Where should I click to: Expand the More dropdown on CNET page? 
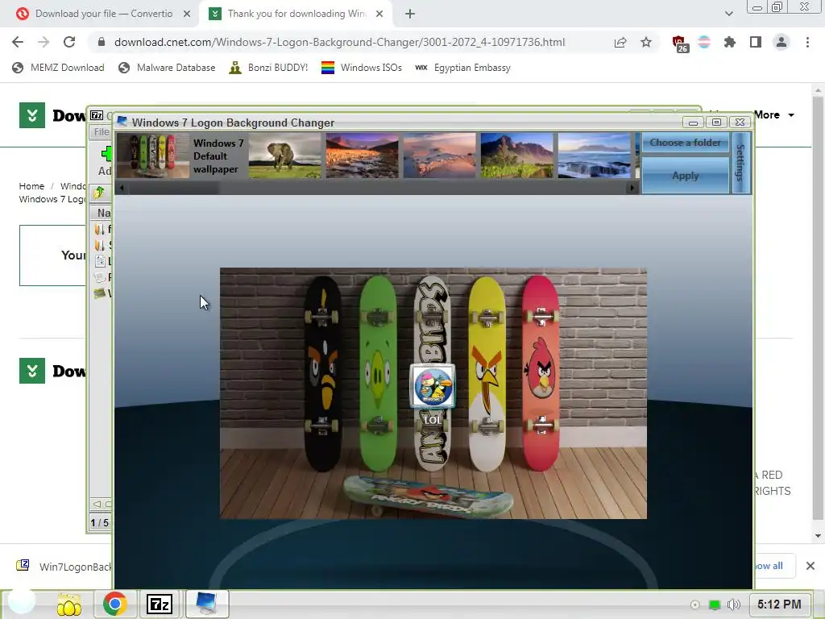[774, 114]
